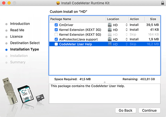Click the Remaining 463,81 GB value

coord(148,79)
